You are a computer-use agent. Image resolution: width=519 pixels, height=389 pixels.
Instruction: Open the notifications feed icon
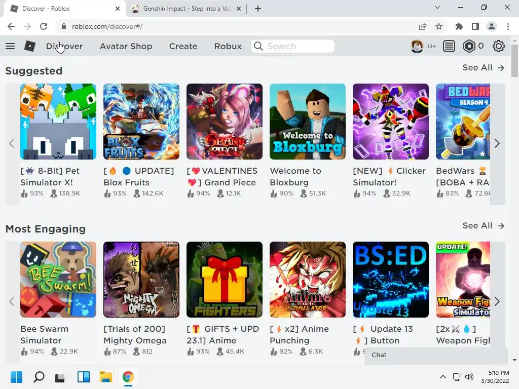click(449, 46)
